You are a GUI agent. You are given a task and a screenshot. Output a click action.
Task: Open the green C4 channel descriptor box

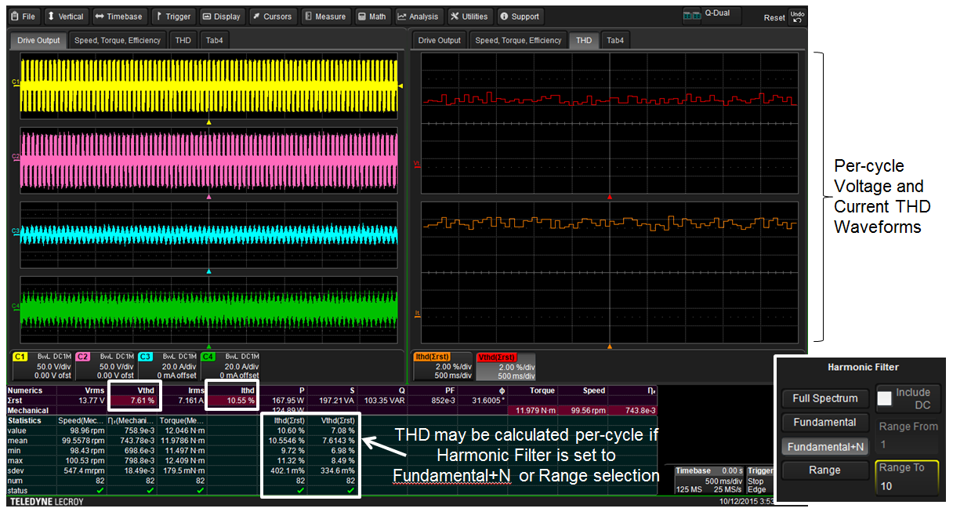coord(229,365)
